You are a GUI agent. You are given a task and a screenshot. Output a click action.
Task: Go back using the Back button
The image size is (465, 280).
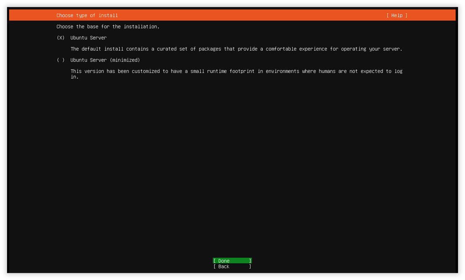232,267
